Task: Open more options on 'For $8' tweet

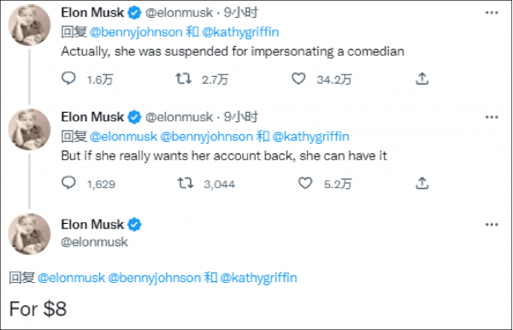Action: click(492, 224)
